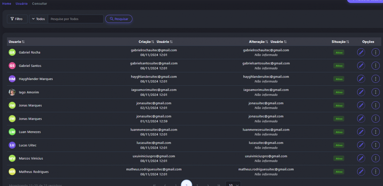The height and width of the screenshot is (186, 383).
Task: Open three-dot menu for Hayghlander Marques
Action: click(x=376, y=79)
